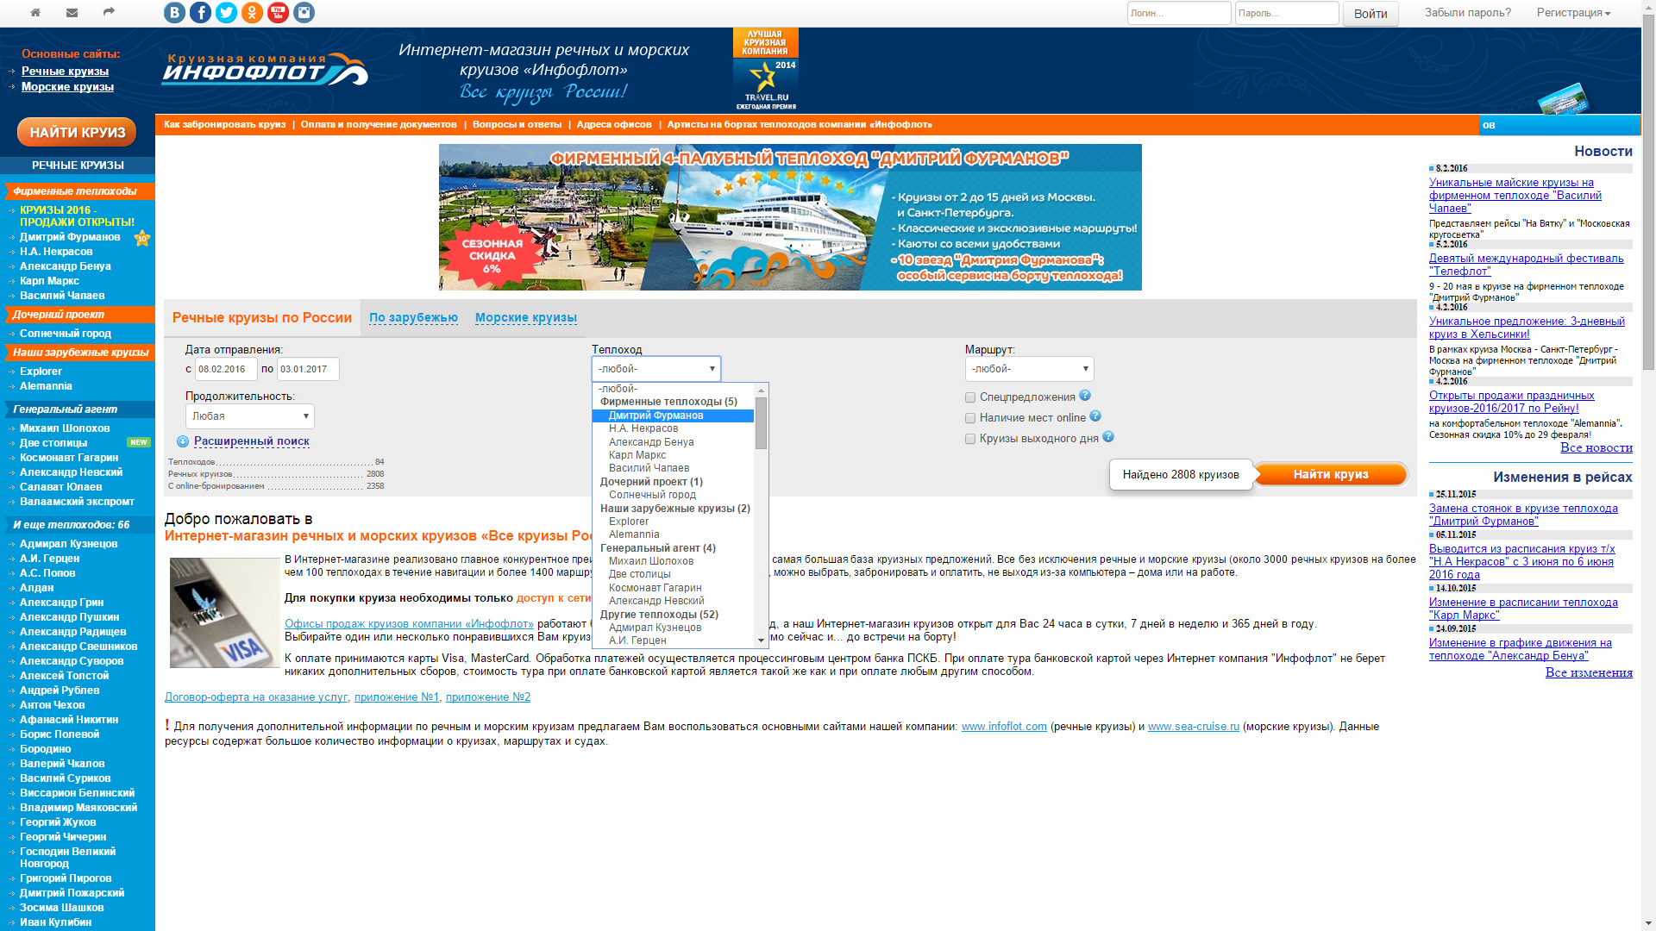Open sidebar ship Александр Бенуа
The image size is (1656, 931).
coord(66,266)
